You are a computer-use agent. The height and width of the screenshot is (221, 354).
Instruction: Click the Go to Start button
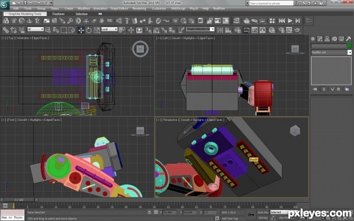point(282,21)
